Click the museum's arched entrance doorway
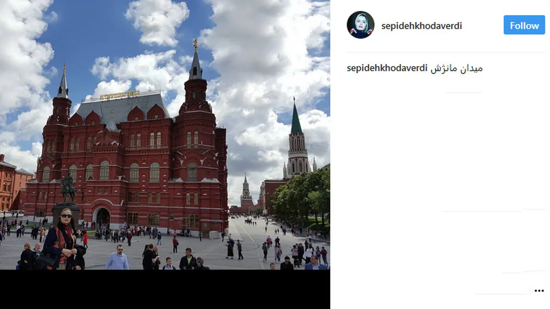Viewport: 550px width, 309px height. 102,216
